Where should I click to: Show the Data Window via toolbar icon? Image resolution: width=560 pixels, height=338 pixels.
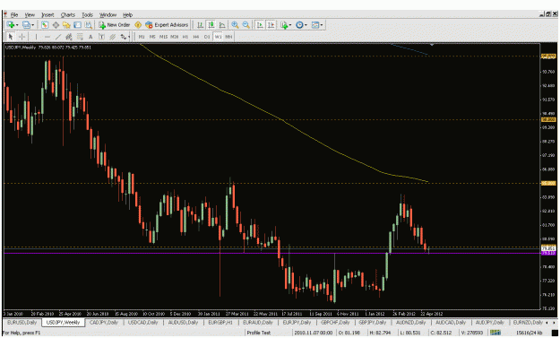pos(56,25)
